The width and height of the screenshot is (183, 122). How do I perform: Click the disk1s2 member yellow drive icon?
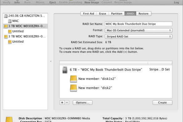point(74,79)
